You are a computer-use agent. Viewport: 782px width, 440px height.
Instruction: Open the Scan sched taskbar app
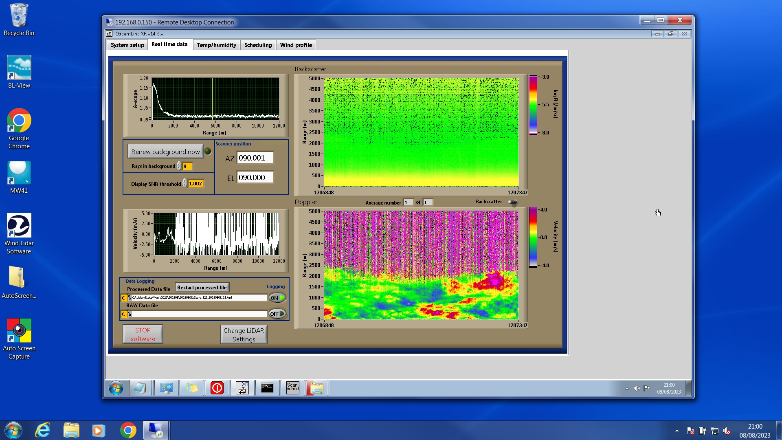[292, 388]
